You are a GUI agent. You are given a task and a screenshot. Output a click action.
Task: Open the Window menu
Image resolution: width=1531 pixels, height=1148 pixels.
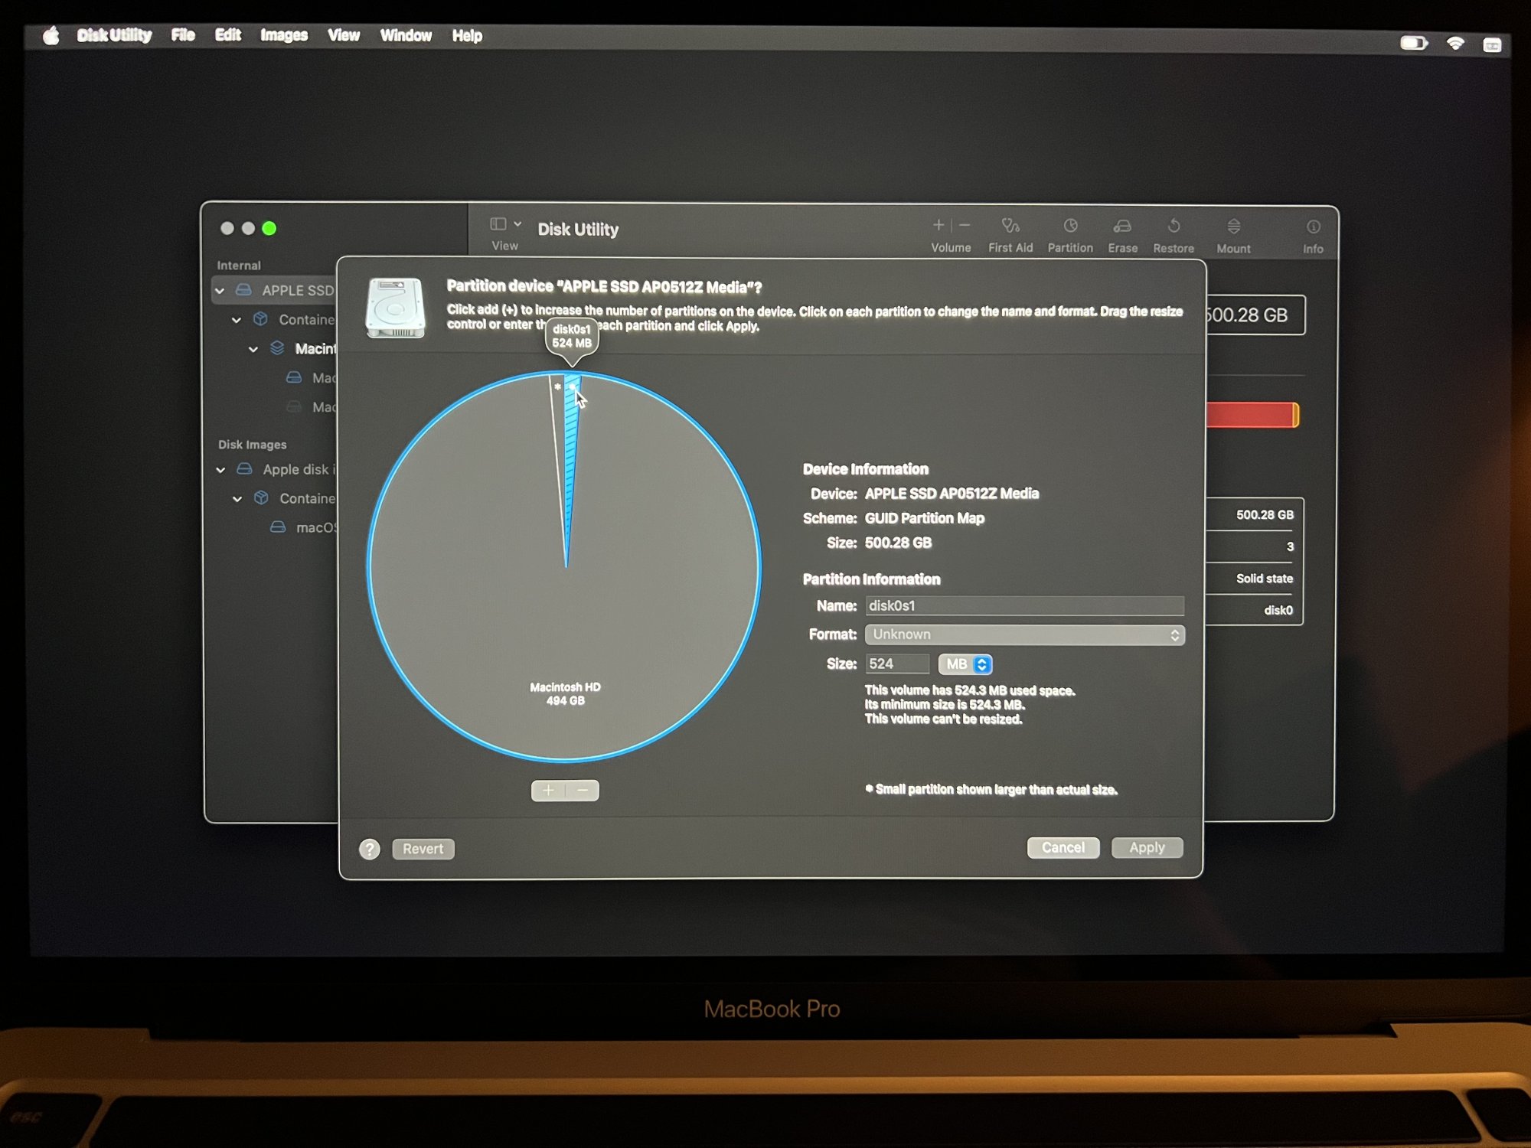coord(406,36)
